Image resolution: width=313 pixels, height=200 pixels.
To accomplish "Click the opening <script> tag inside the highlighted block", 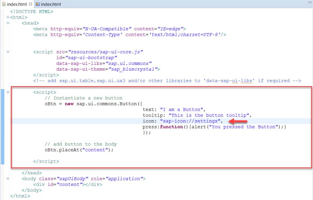I will pyautogui.click(x=45, y=92).
